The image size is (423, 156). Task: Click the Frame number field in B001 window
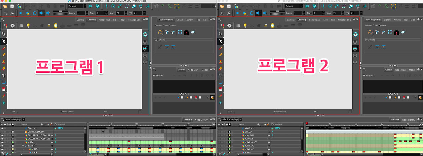(x=82, y=13)
